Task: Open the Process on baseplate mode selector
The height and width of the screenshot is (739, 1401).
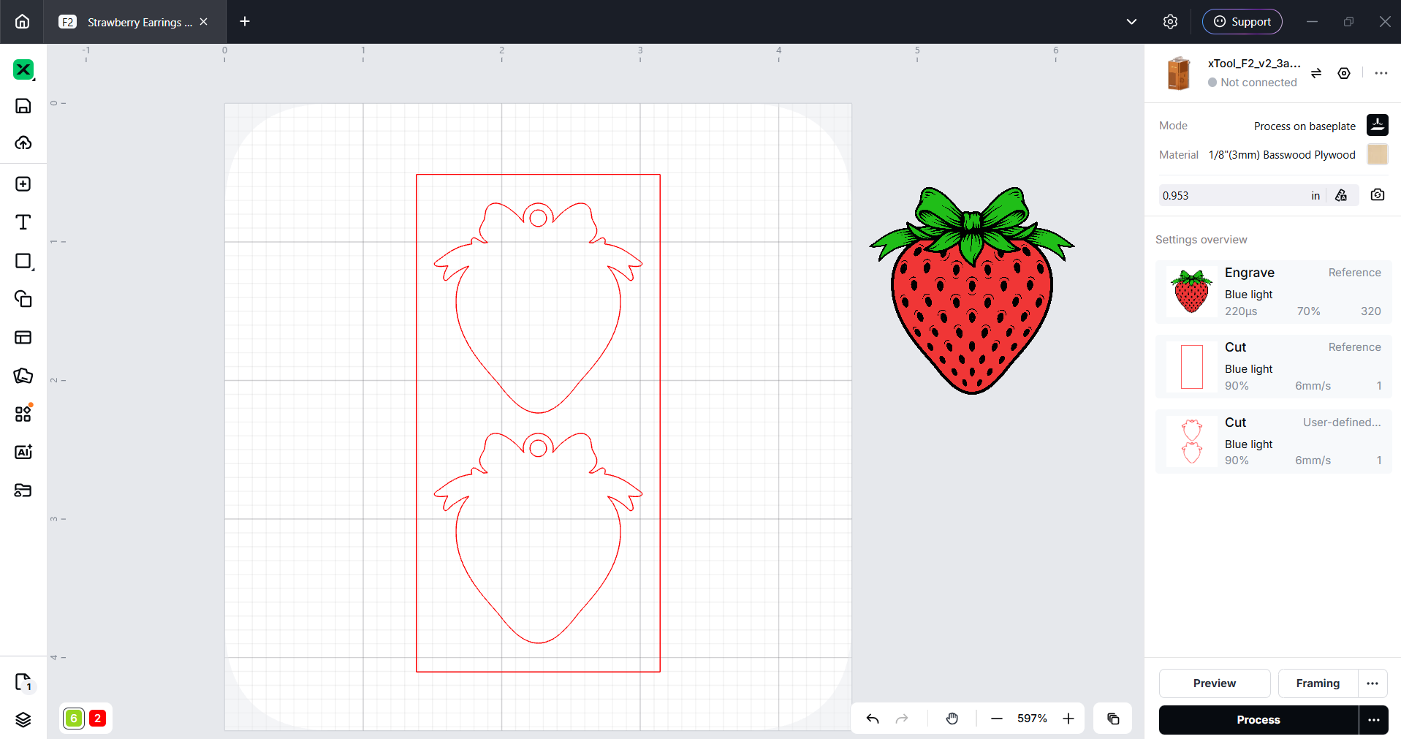Action: pos(1305,126)
